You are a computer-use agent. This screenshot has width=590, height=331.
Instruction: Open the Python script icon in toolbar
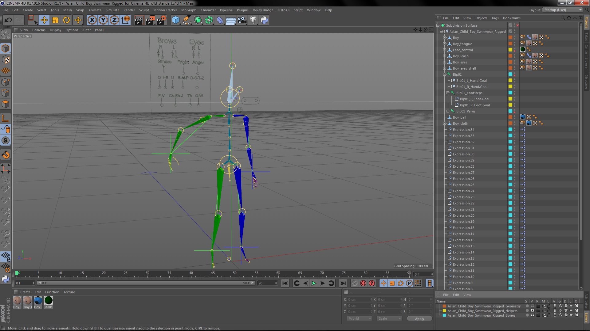point(264,20)
